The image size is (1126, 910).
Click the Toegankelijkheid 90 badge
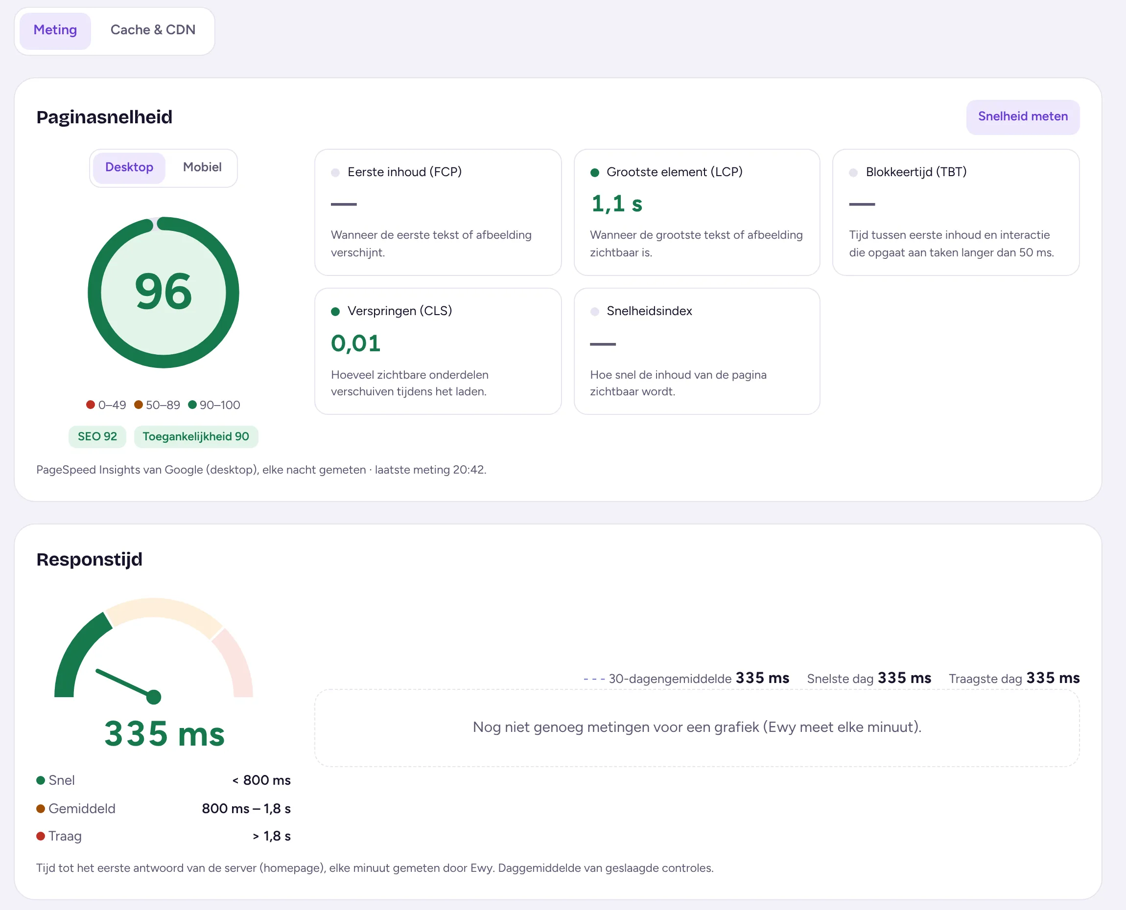click(x=196, y=436)
